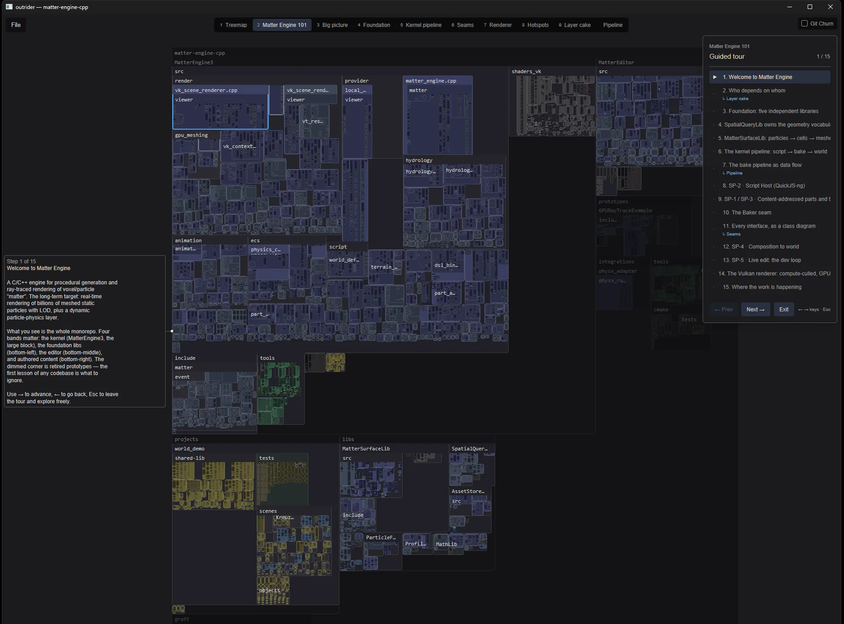
Task: Select the hydrology folder label
Action: (419, 160)
